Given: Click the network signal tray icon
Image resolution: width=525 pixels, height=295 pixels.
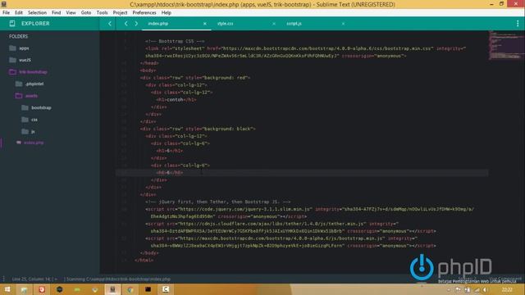Looking at the screenshot, I should pos(477,290).
